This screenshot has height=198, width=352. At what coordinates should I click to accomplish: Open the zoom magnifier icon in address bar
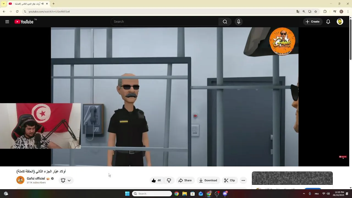(x=304, y=12)
